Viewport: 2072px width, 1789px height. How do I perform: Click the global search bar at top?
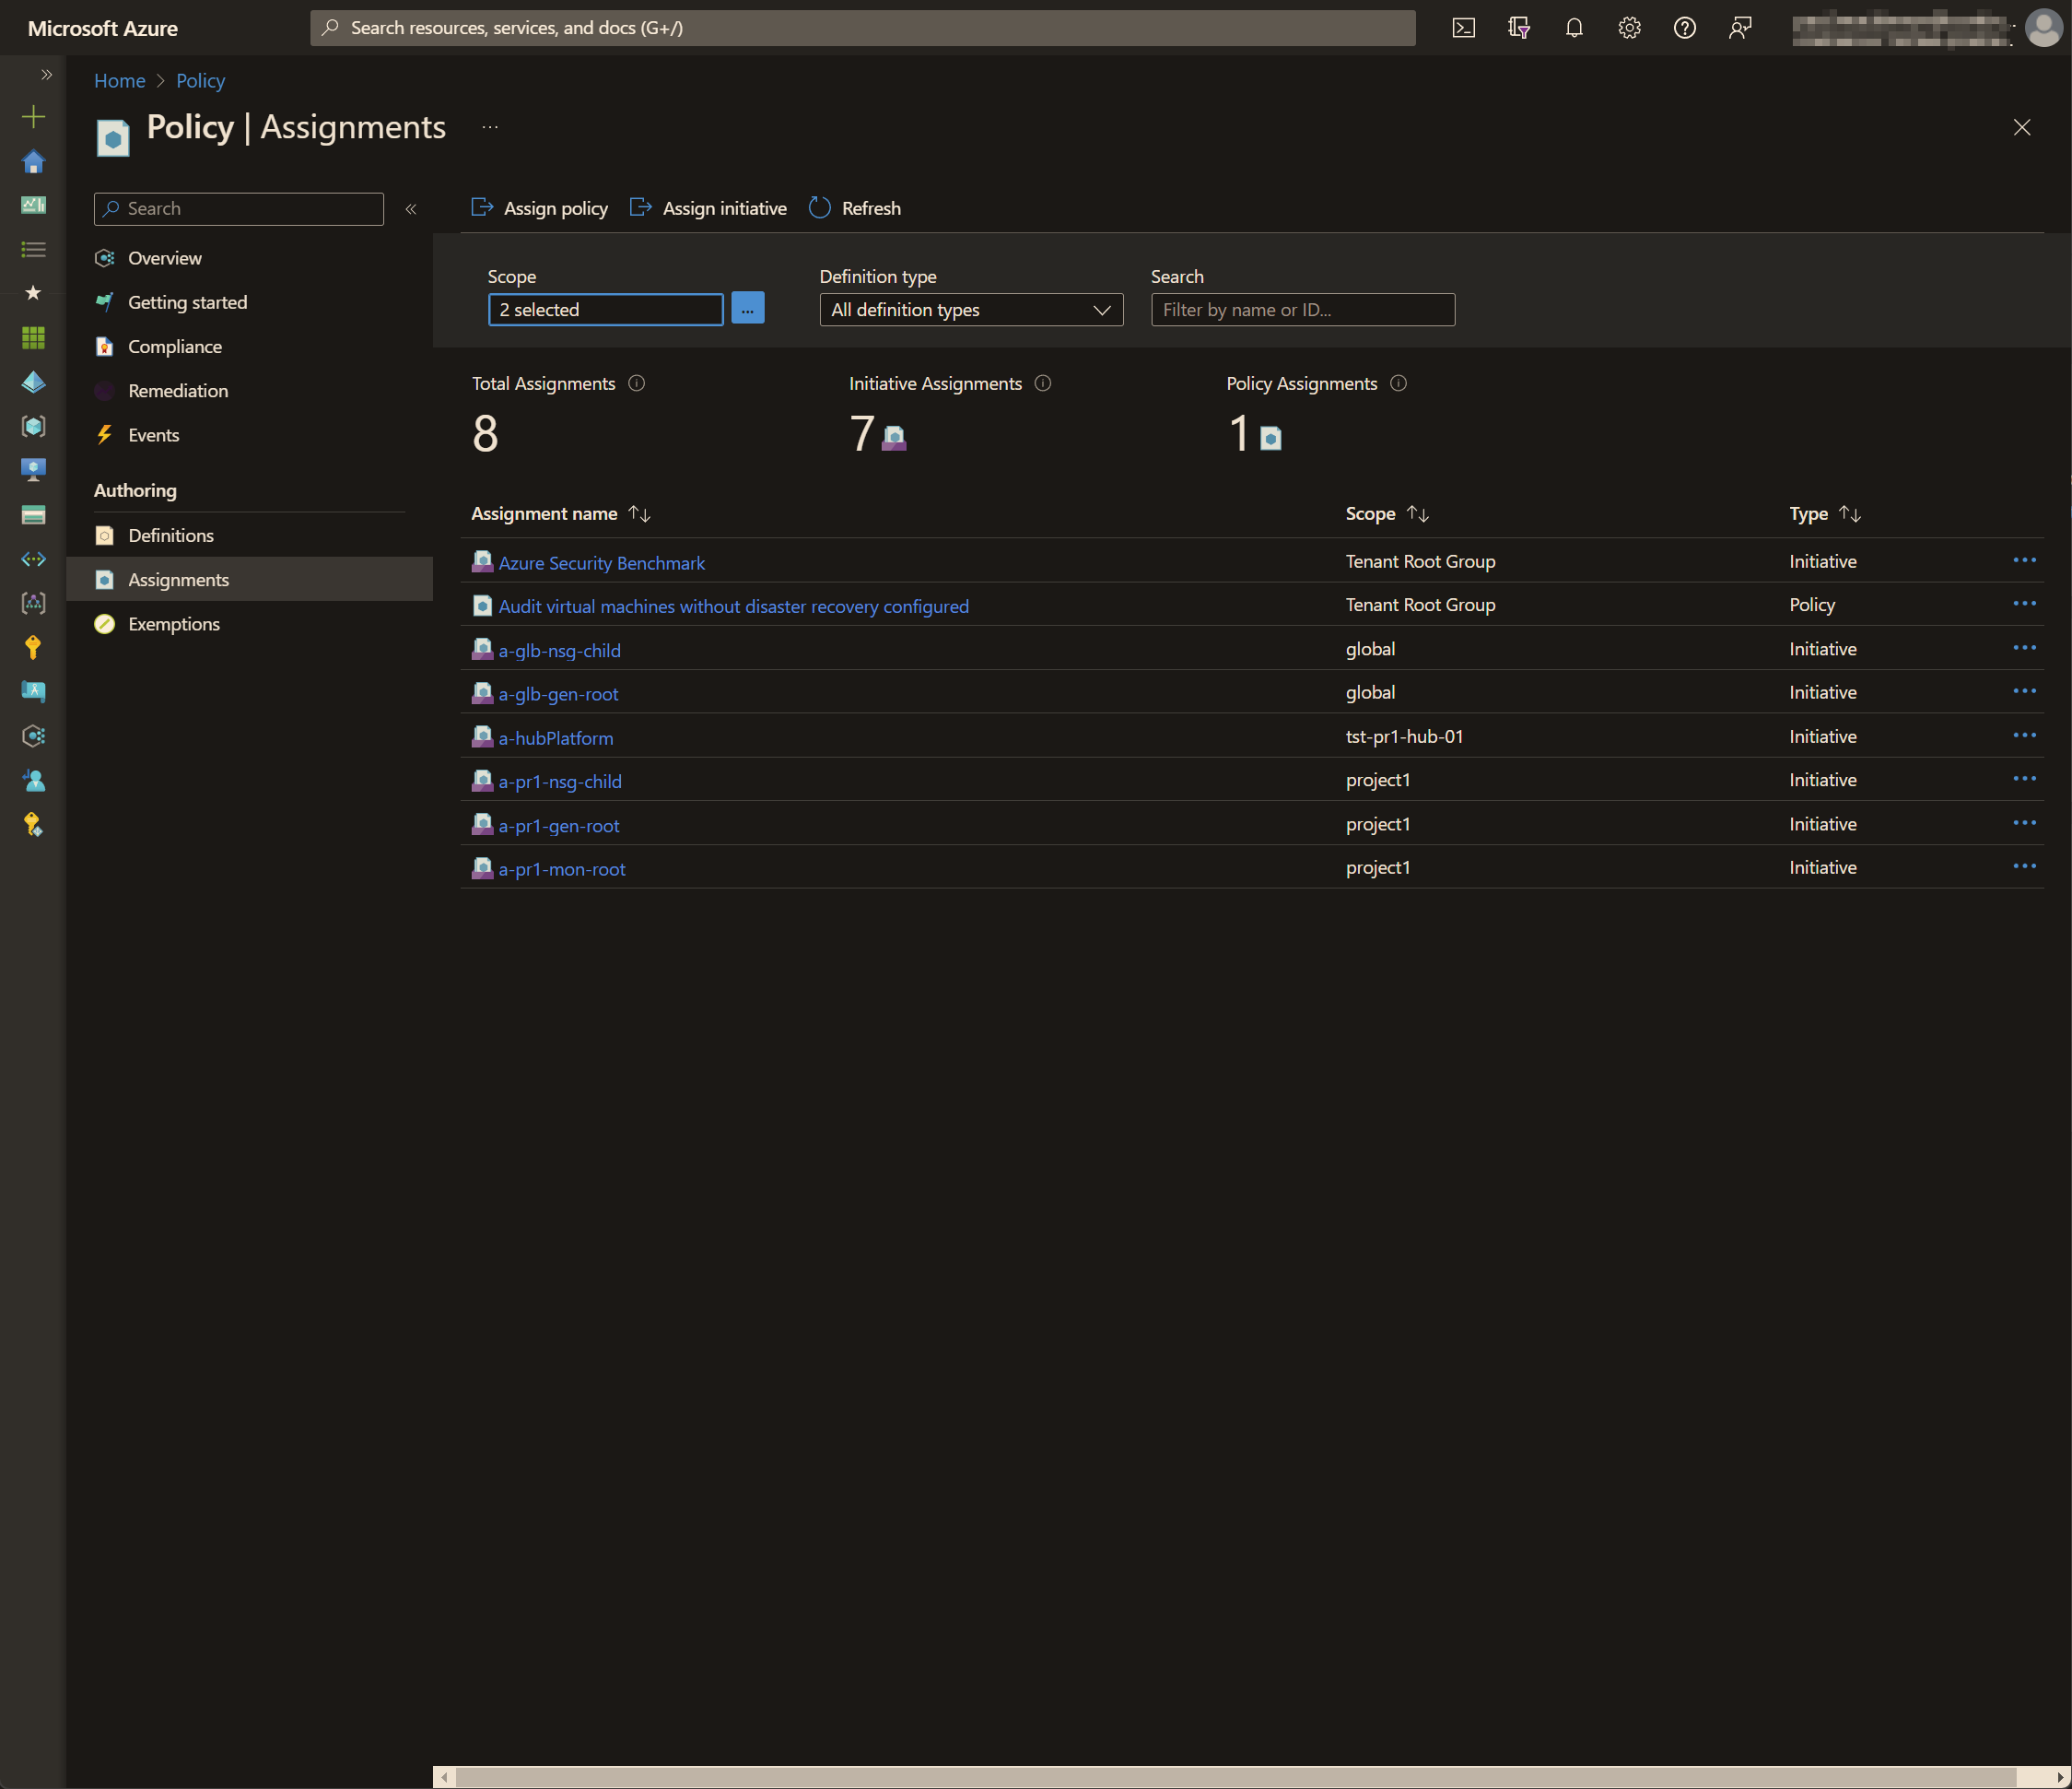(x=862, y=28)
